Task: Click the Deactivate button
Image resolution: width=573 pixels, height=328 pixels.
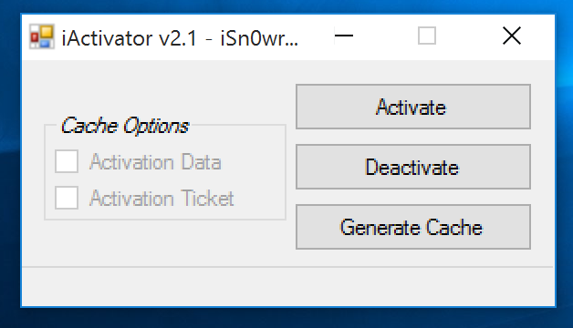Action: (x=413, y=167)
